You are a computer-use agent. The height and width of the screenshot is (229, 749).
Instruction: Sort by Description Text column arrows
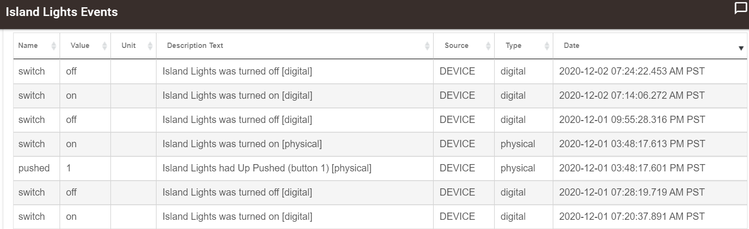click(427, 46)
